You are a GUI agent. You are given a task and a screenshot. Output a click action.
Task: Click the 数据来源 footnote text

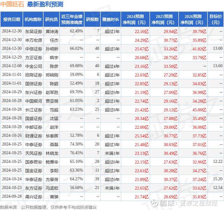click(48, 207)
